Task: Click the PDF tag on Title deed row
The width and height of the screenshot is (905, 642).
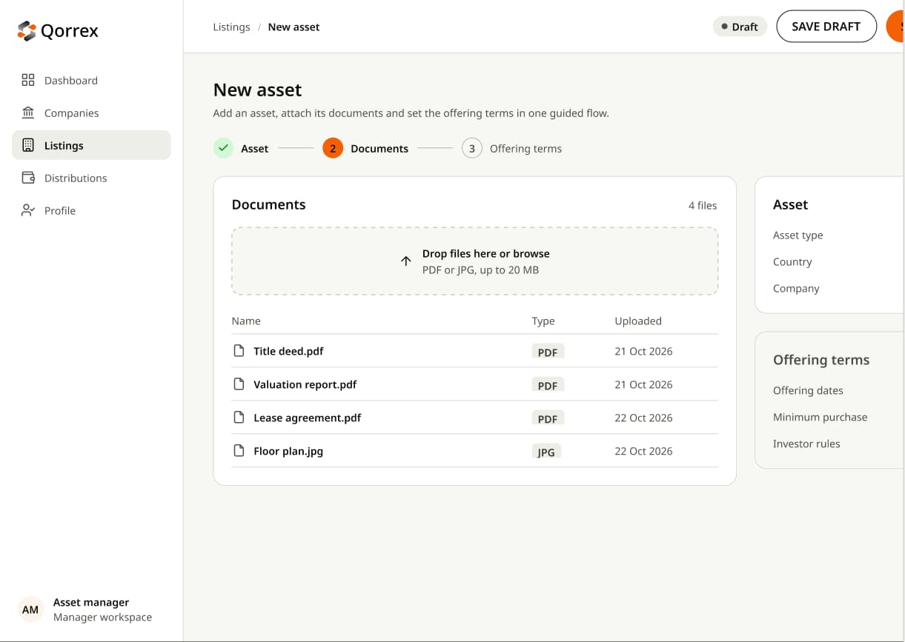Action: point(548,352)
